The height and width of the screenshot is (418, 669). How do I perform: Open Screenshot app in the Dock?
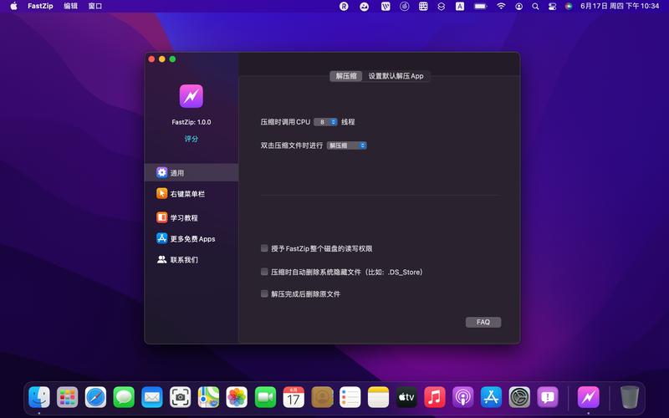(181, 397)
